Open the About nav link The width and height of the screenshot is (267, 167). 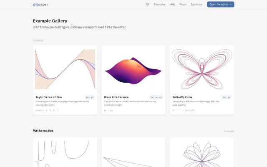tap(183, 5)
